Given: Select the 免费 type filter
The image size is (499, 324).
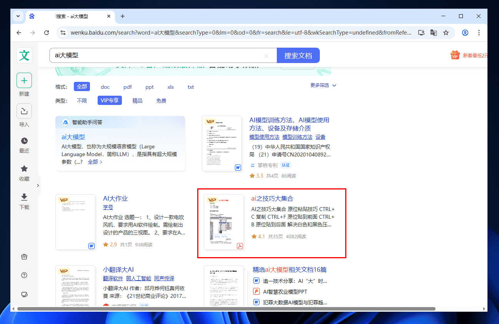Looking at the screenshot, I should 161,101.
